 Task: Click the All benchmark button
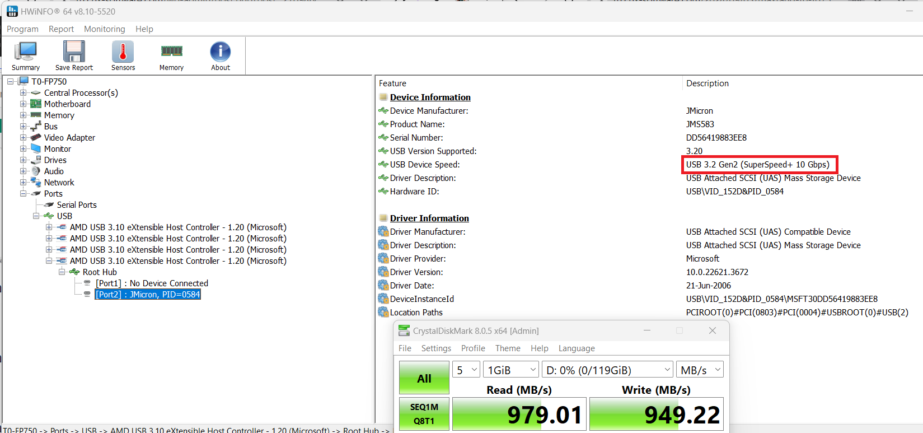424,378
